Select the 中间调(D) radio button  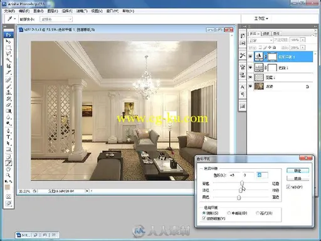[229, 213]
